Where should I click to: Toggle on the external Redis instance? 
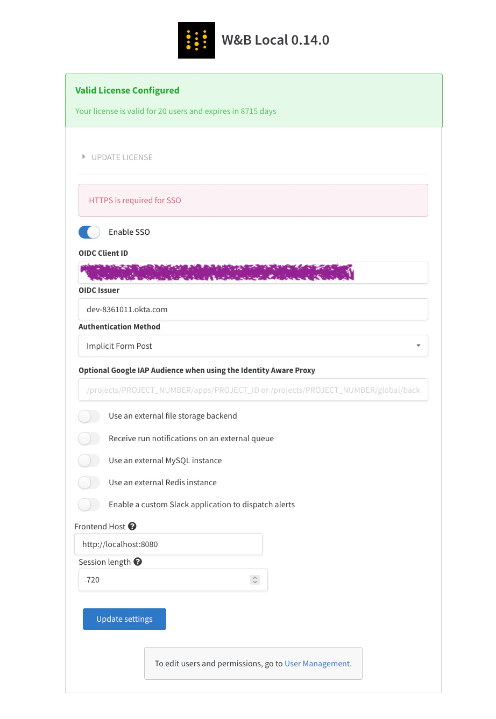click(89, 482)
